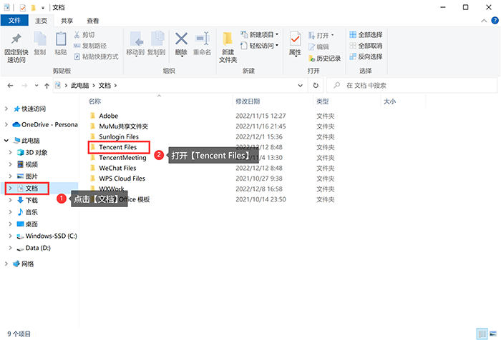This screenshot has width=501, height=340.
Task: Expand the Windows-SSD (C:) tree node
Action: click(x=10, y=236)
